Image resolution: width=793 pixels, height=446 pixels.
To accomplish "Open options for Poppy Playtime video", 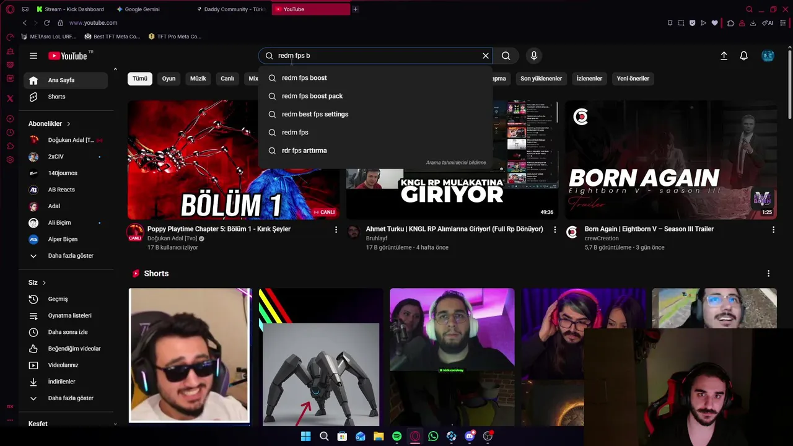I will (x=336, y=230).
